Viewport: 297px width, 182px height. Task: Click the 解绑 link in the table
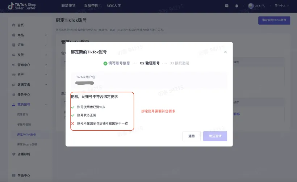237,114
